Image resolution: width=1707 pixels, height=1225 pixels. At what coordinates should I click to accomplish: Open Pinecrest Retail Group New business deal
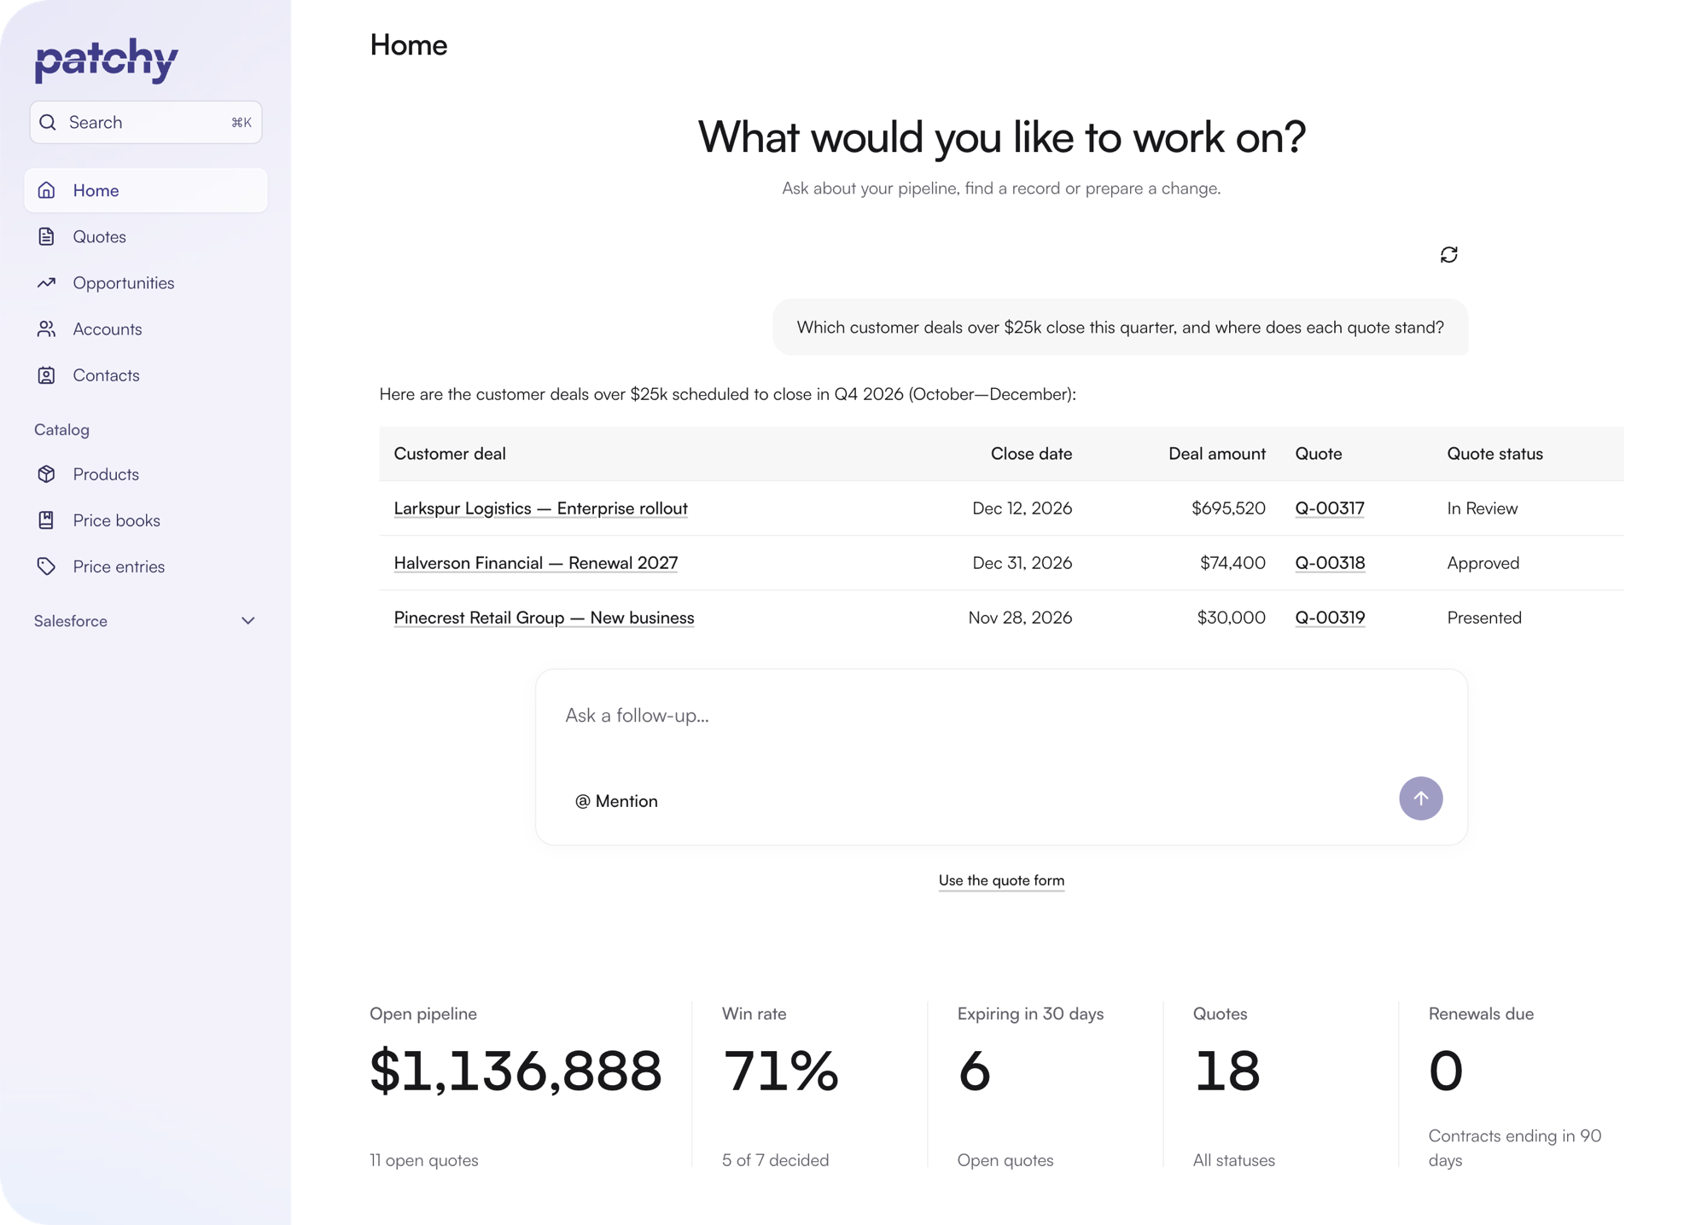pos(544,618)
